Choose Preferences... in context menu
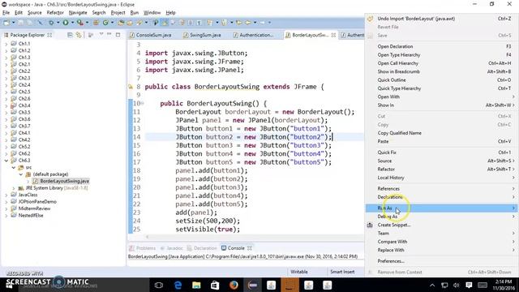 [441, 261]
